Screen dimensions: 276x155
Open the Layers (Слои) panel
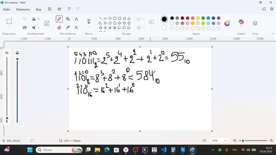(x=255, y=23)
